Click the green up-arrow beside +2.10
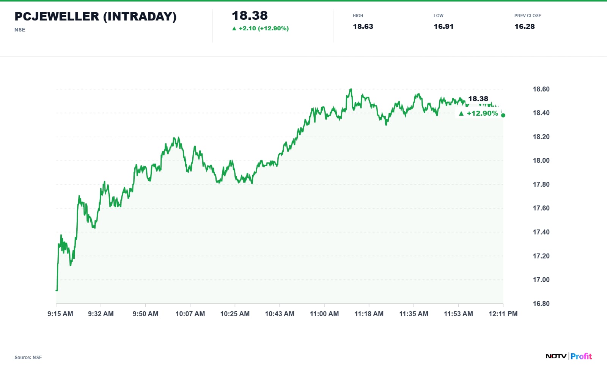The image size is (607, 375). 234,28
